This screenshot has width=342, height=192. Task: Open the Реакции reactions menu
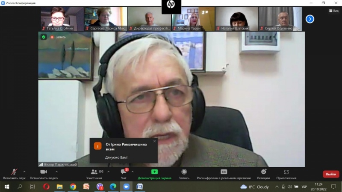pos(263,174)
